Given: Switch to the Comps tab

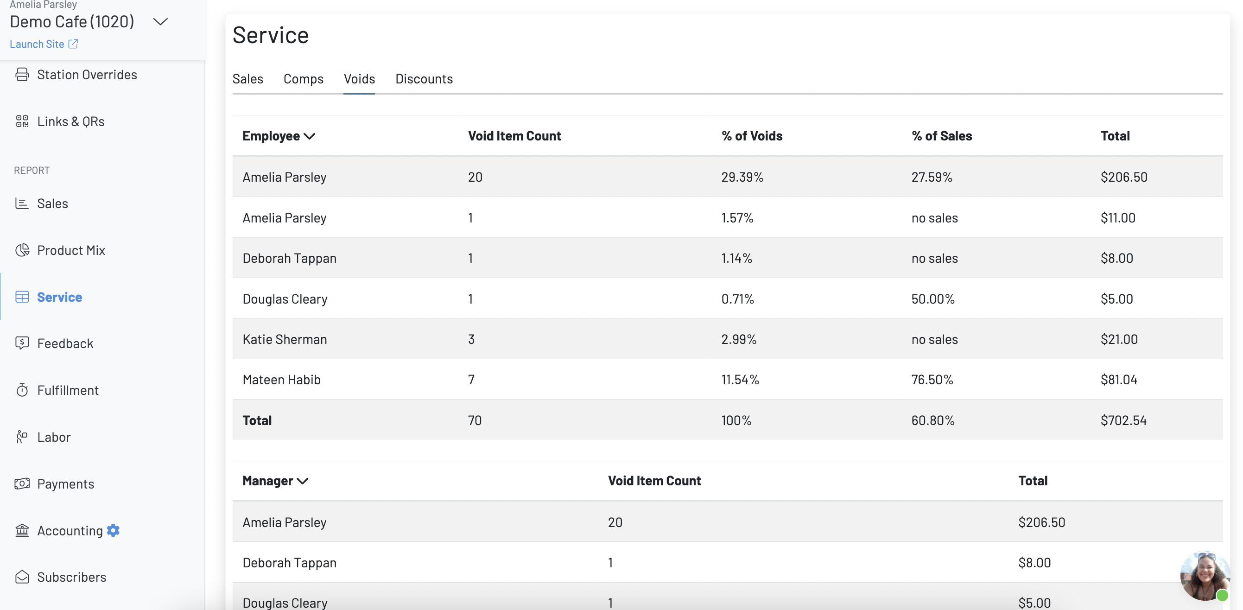Looking at the screenshot, I should point(303,79).
